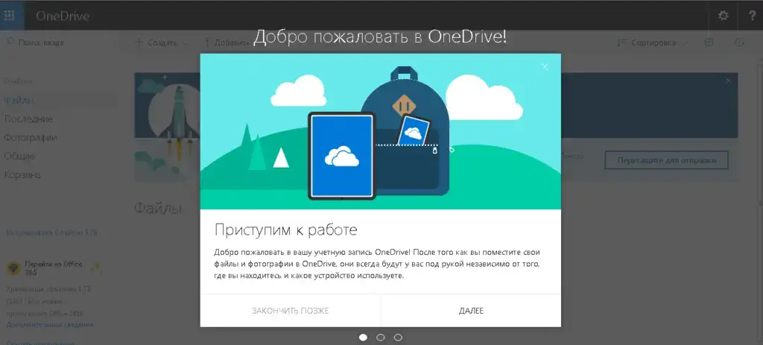763x345 pixels.
Task: Close the rocket banner behind dialog
Action: [727, 81]
